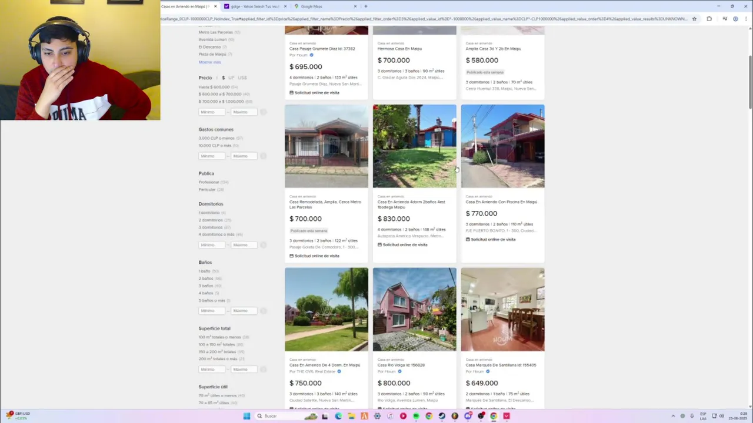Filter location Plaza de Maipú
753x423 pixels.
[x=212, y=54]
